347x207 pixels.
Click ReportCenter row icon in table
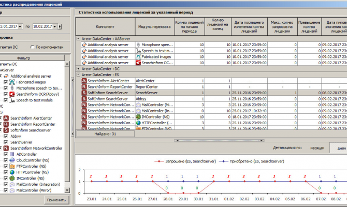point(84,87)
